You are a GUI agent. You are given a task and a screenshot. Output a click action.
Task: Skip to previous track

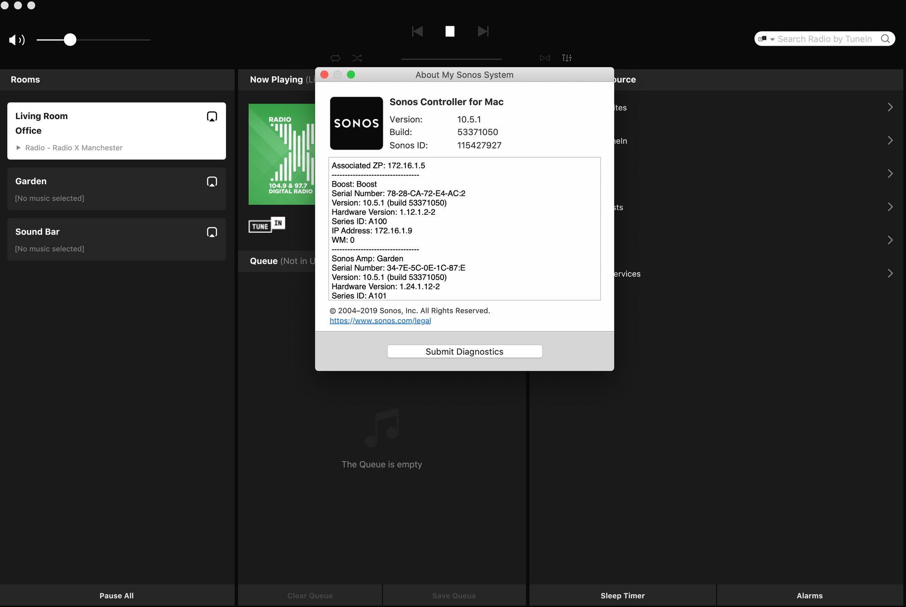point(417,31)
